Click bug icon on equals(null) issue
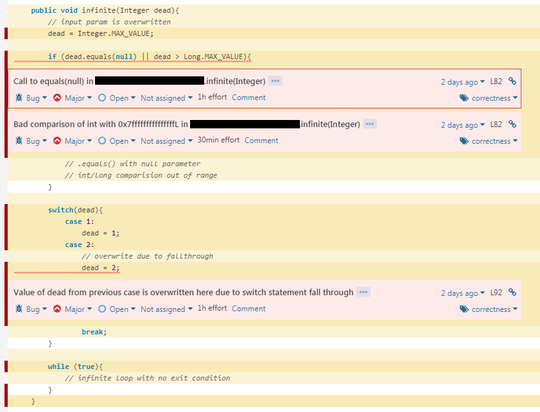The width and height of the screenshot is (540, 412). point(19,98)
